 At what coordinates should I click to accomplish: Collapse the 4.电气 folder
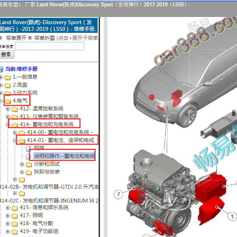1,101
